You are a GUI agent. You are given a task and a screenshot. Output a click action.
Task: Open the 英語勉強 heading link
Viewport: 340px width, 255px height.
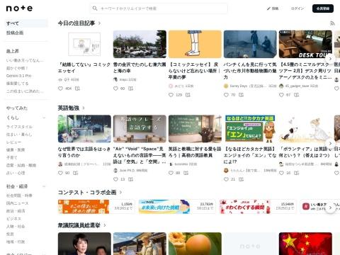tap(68, 108)
